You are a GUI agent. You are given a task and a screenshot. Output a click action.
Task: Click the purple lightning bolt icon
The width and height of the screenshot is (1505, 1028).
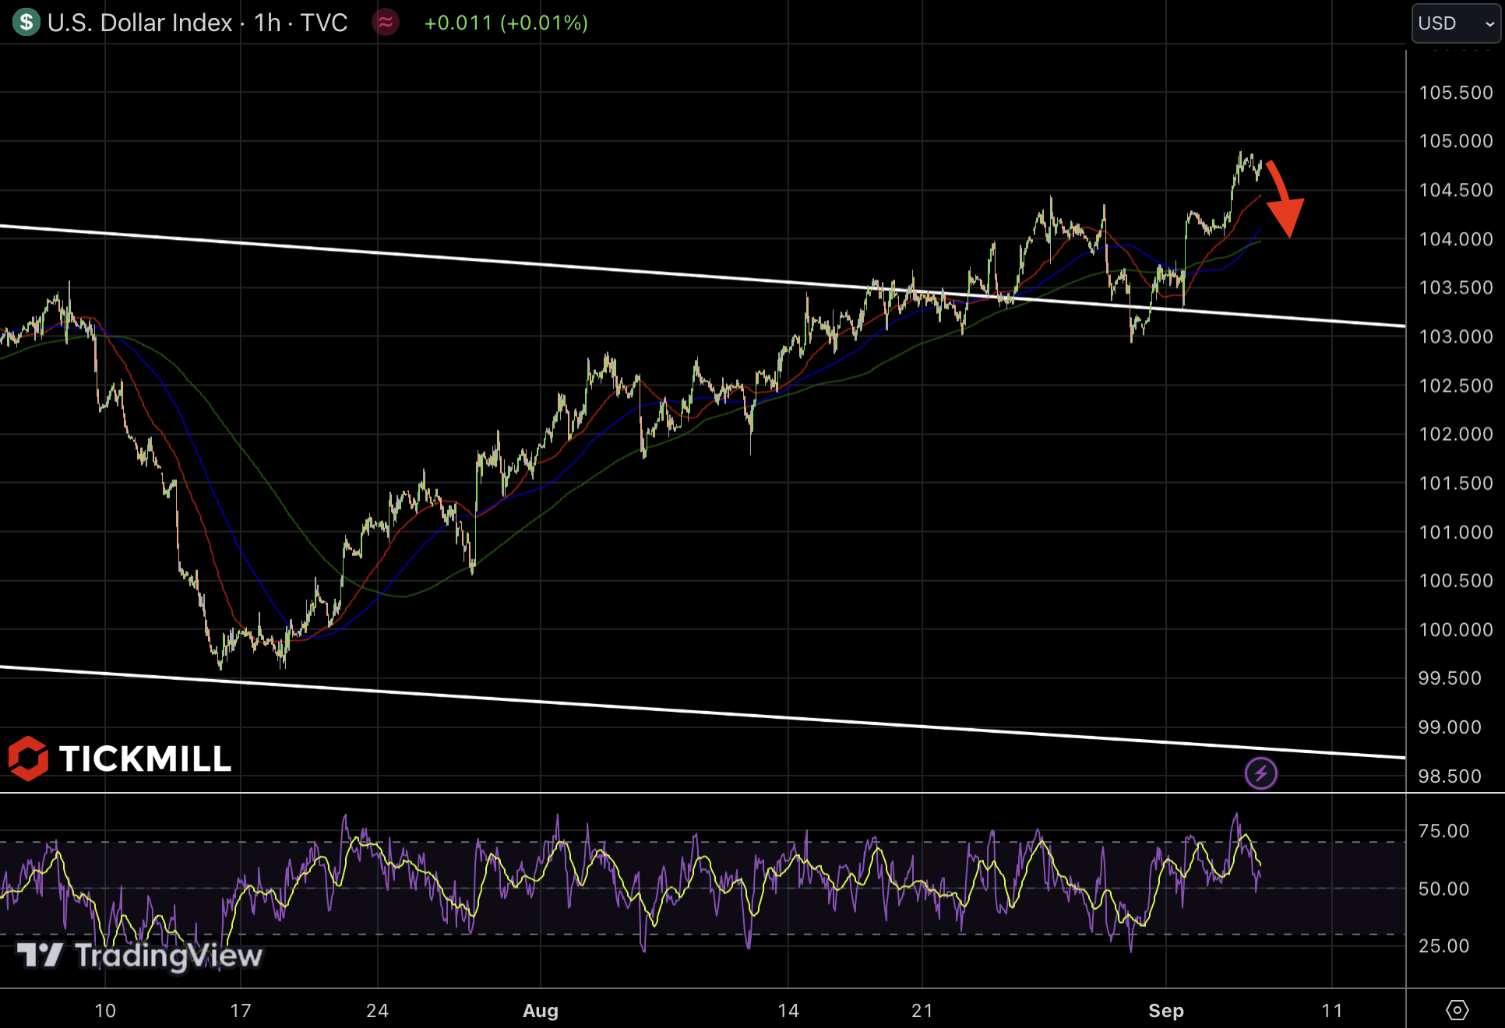pyautogui.click(x=1260, y=773)
